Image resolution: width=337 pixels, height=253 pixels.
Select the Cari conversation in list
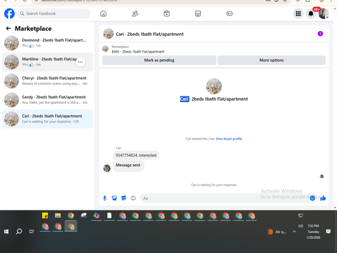tap(47, 119)
